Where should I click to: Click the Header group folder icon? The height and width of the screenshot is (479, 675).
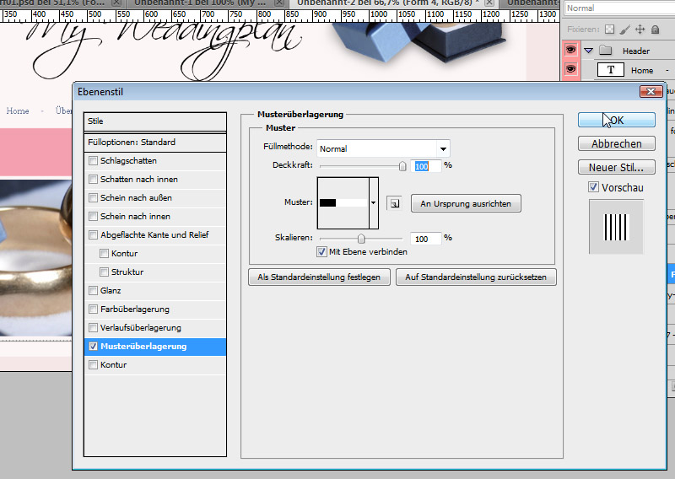pyautogui.click(x=604, y=51)
